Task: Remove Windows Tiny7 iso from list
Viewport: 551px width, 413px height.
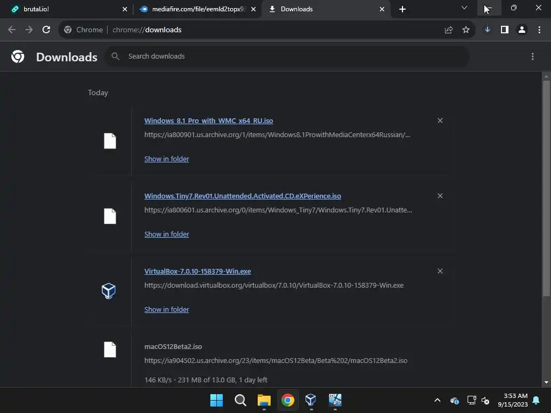Action: 440,196
